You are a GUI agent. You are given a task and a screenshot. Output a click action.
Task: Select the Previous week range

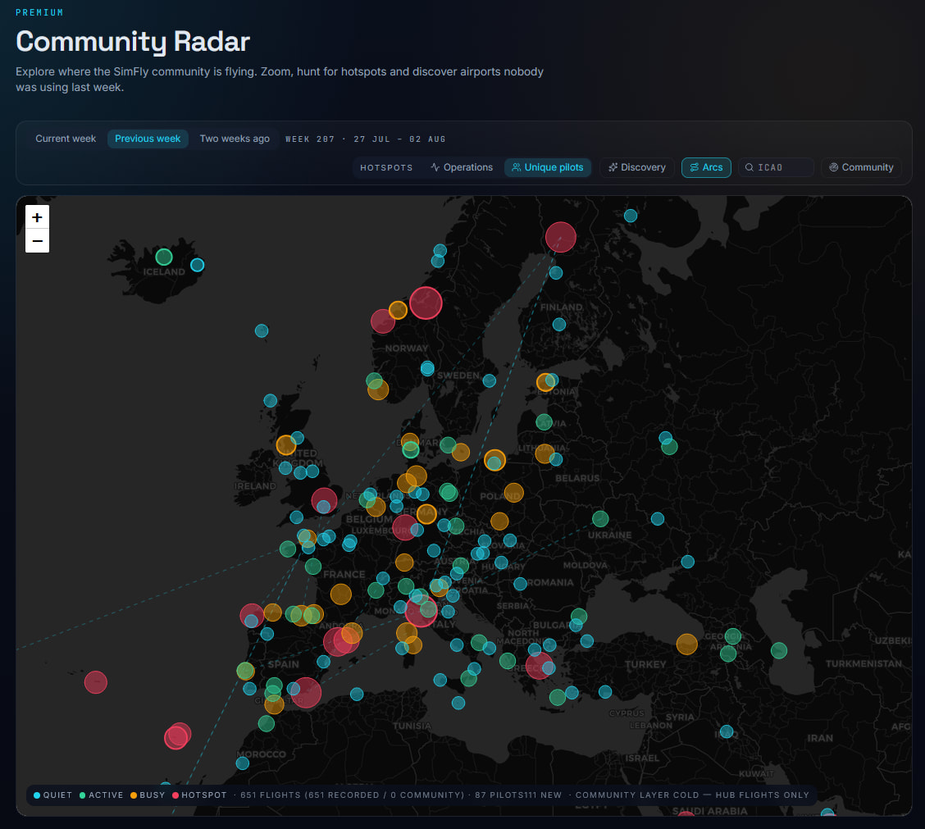pyautogui.click(x=148, y=139)
